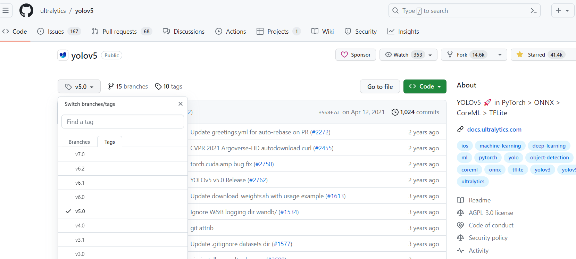This screenshot has width=576, height=259.
Task: Click the pulse icon beside Activity
Action: click(x=460, y=250)
